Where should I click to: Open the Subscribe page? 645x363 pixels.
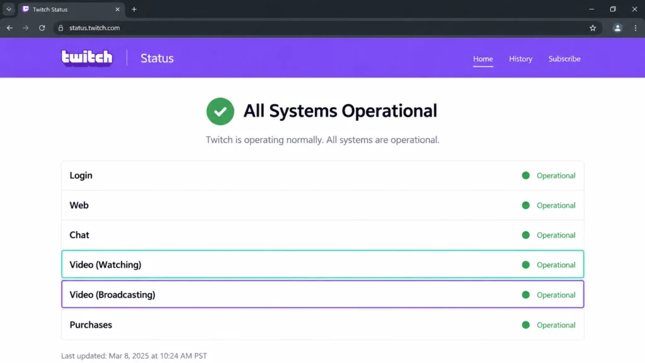coord(564,59)
